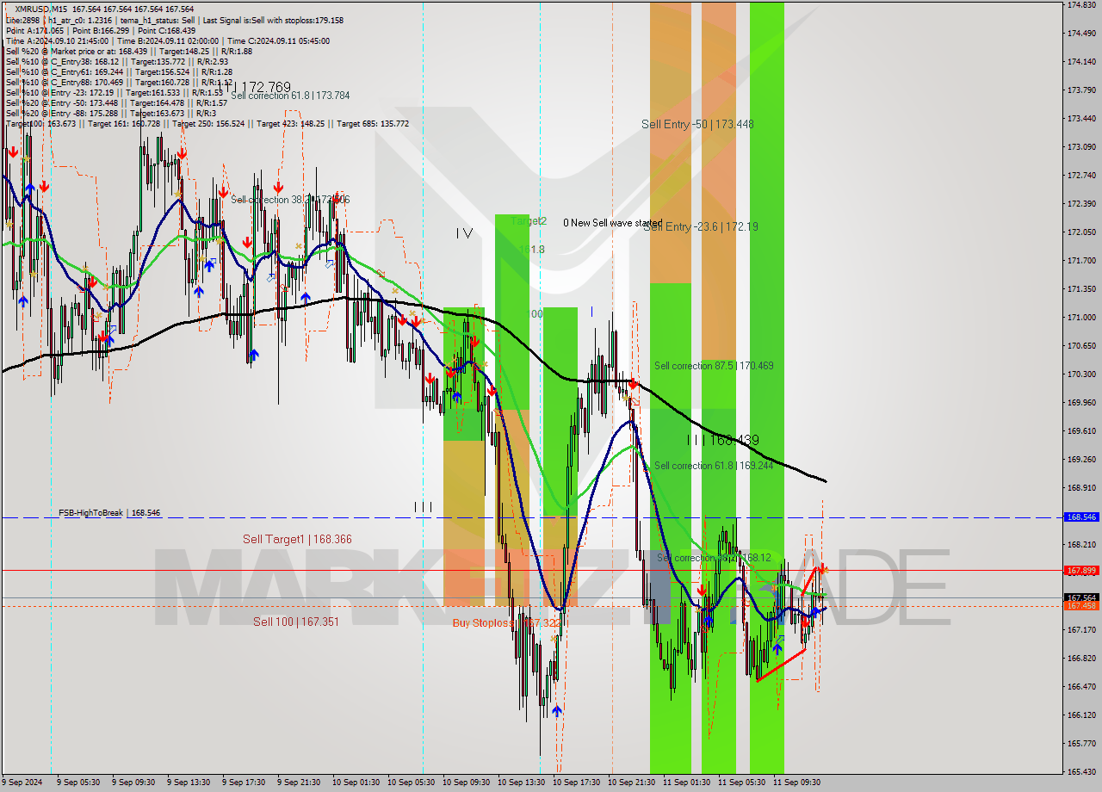The height and width of the screenshot is (792, 1102).
Task: Click Time C:2024.09.11 05:45:00 text
Action: (x=279, y=40)
